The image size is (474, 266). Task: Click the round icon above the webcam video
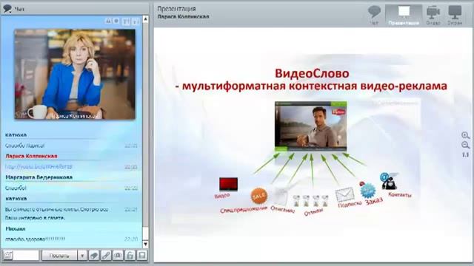click(x=116, y=21)
